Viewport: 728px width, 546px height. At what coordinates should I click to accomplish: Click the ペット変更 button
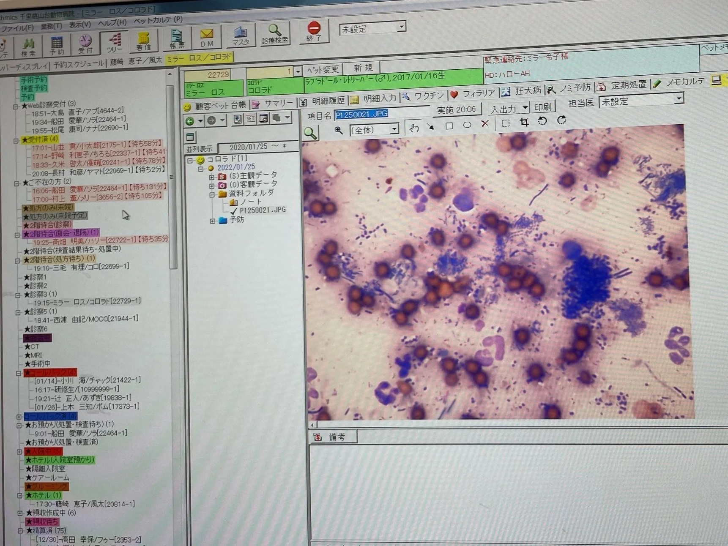pos(323,69)
